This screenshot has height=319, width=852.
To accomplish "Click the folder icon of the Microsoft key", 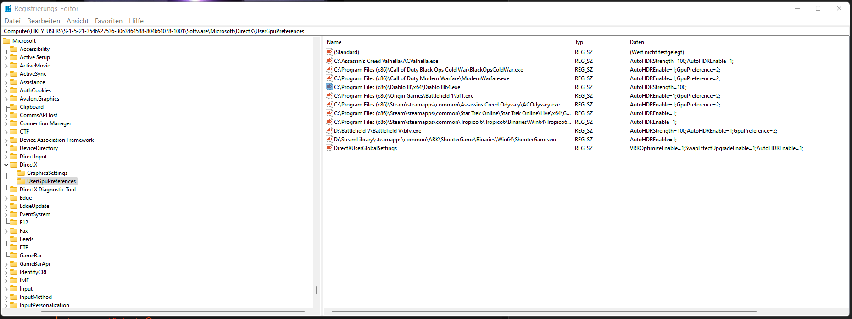I will pyautogui.click(x=6, y=41).
